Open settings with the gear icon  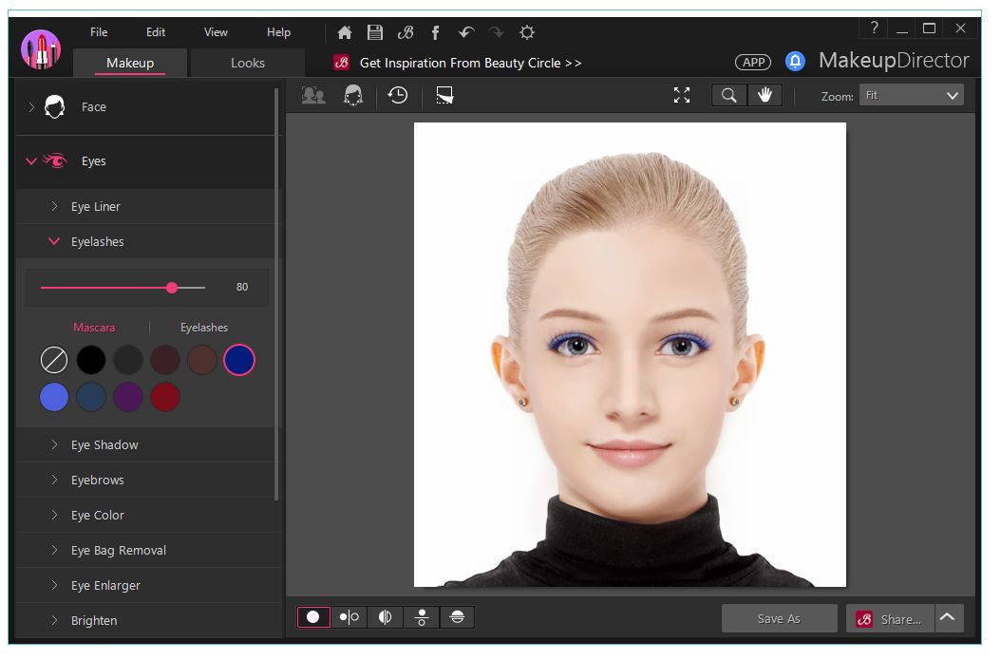(527, 32)
